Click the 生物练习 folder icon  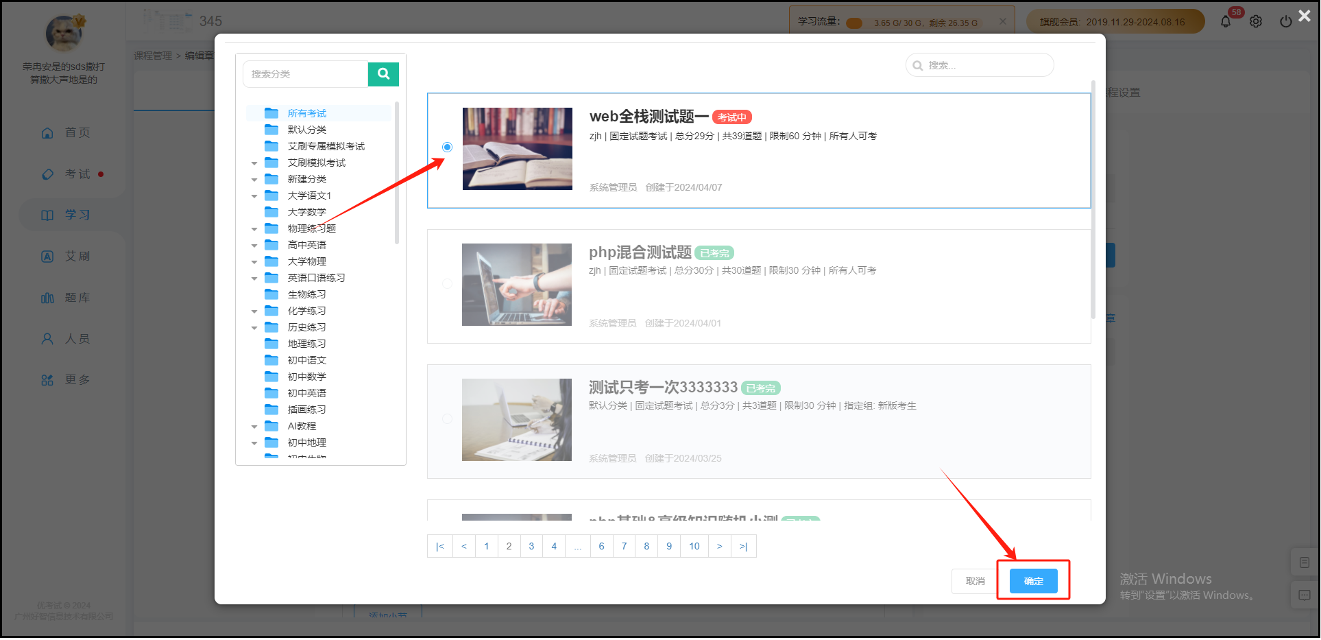pyautogui.click(x=271, y=294)
